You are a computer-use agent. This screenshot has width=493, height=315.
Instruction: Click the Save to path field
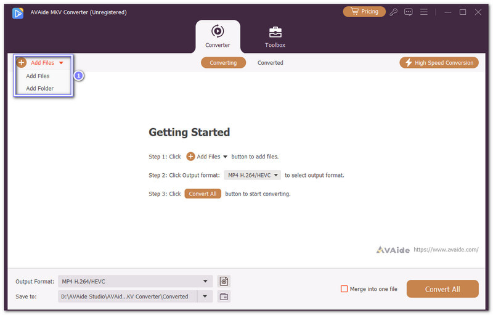128,297
